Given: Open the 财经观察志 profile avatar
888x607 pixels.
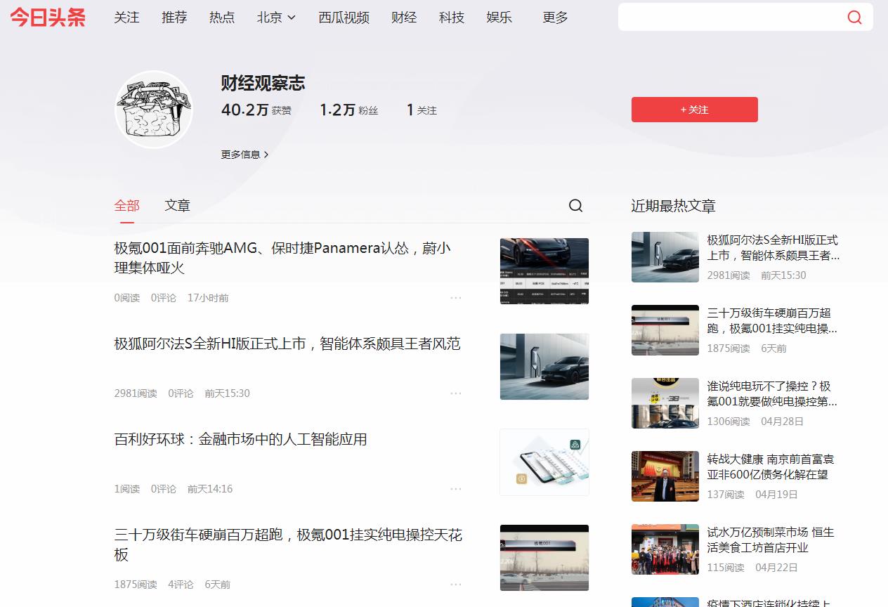Looking at the screenshot, I should [x=154, y=110].
